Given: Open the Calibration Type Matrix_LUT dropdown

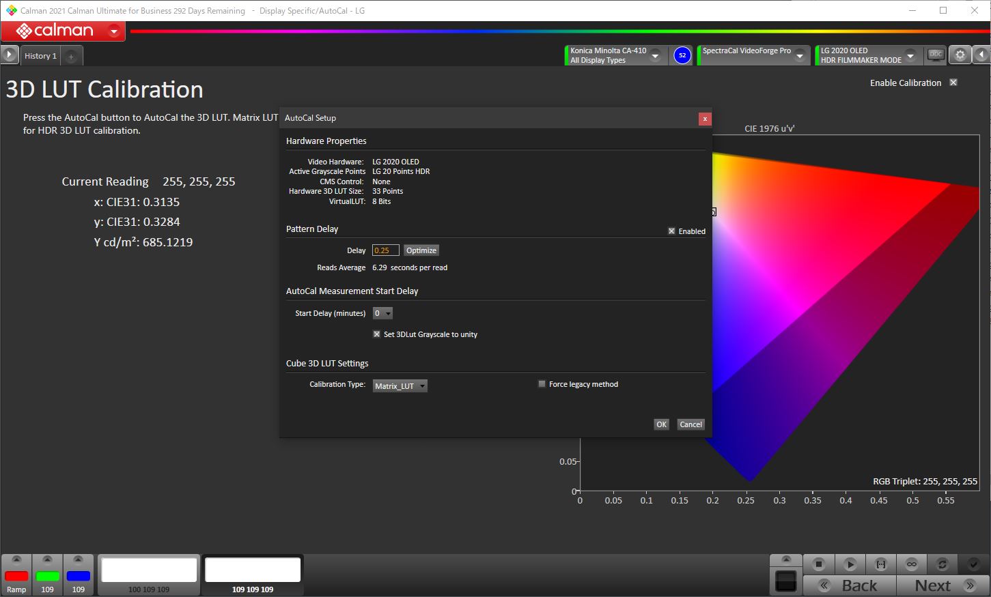Looking at the screenshot, I should click(400, 386).
